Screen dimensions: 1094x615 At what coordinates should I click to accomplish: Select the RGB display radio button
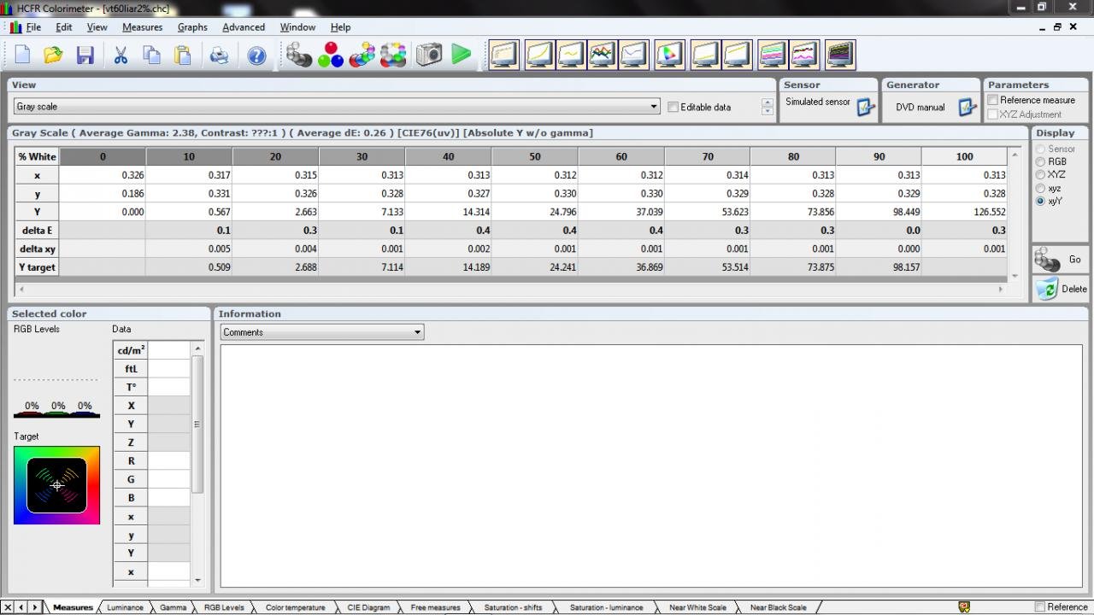pos(1040,161)
